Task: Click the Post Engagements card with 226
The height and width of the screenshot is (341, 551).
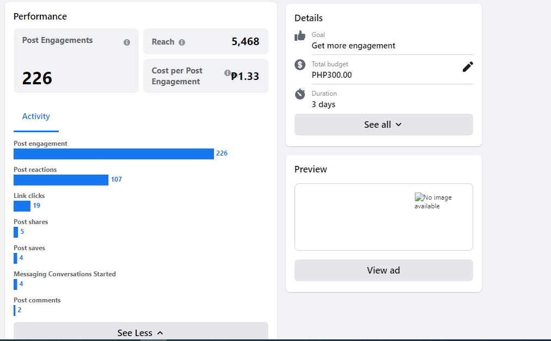Action: (76, 61)
